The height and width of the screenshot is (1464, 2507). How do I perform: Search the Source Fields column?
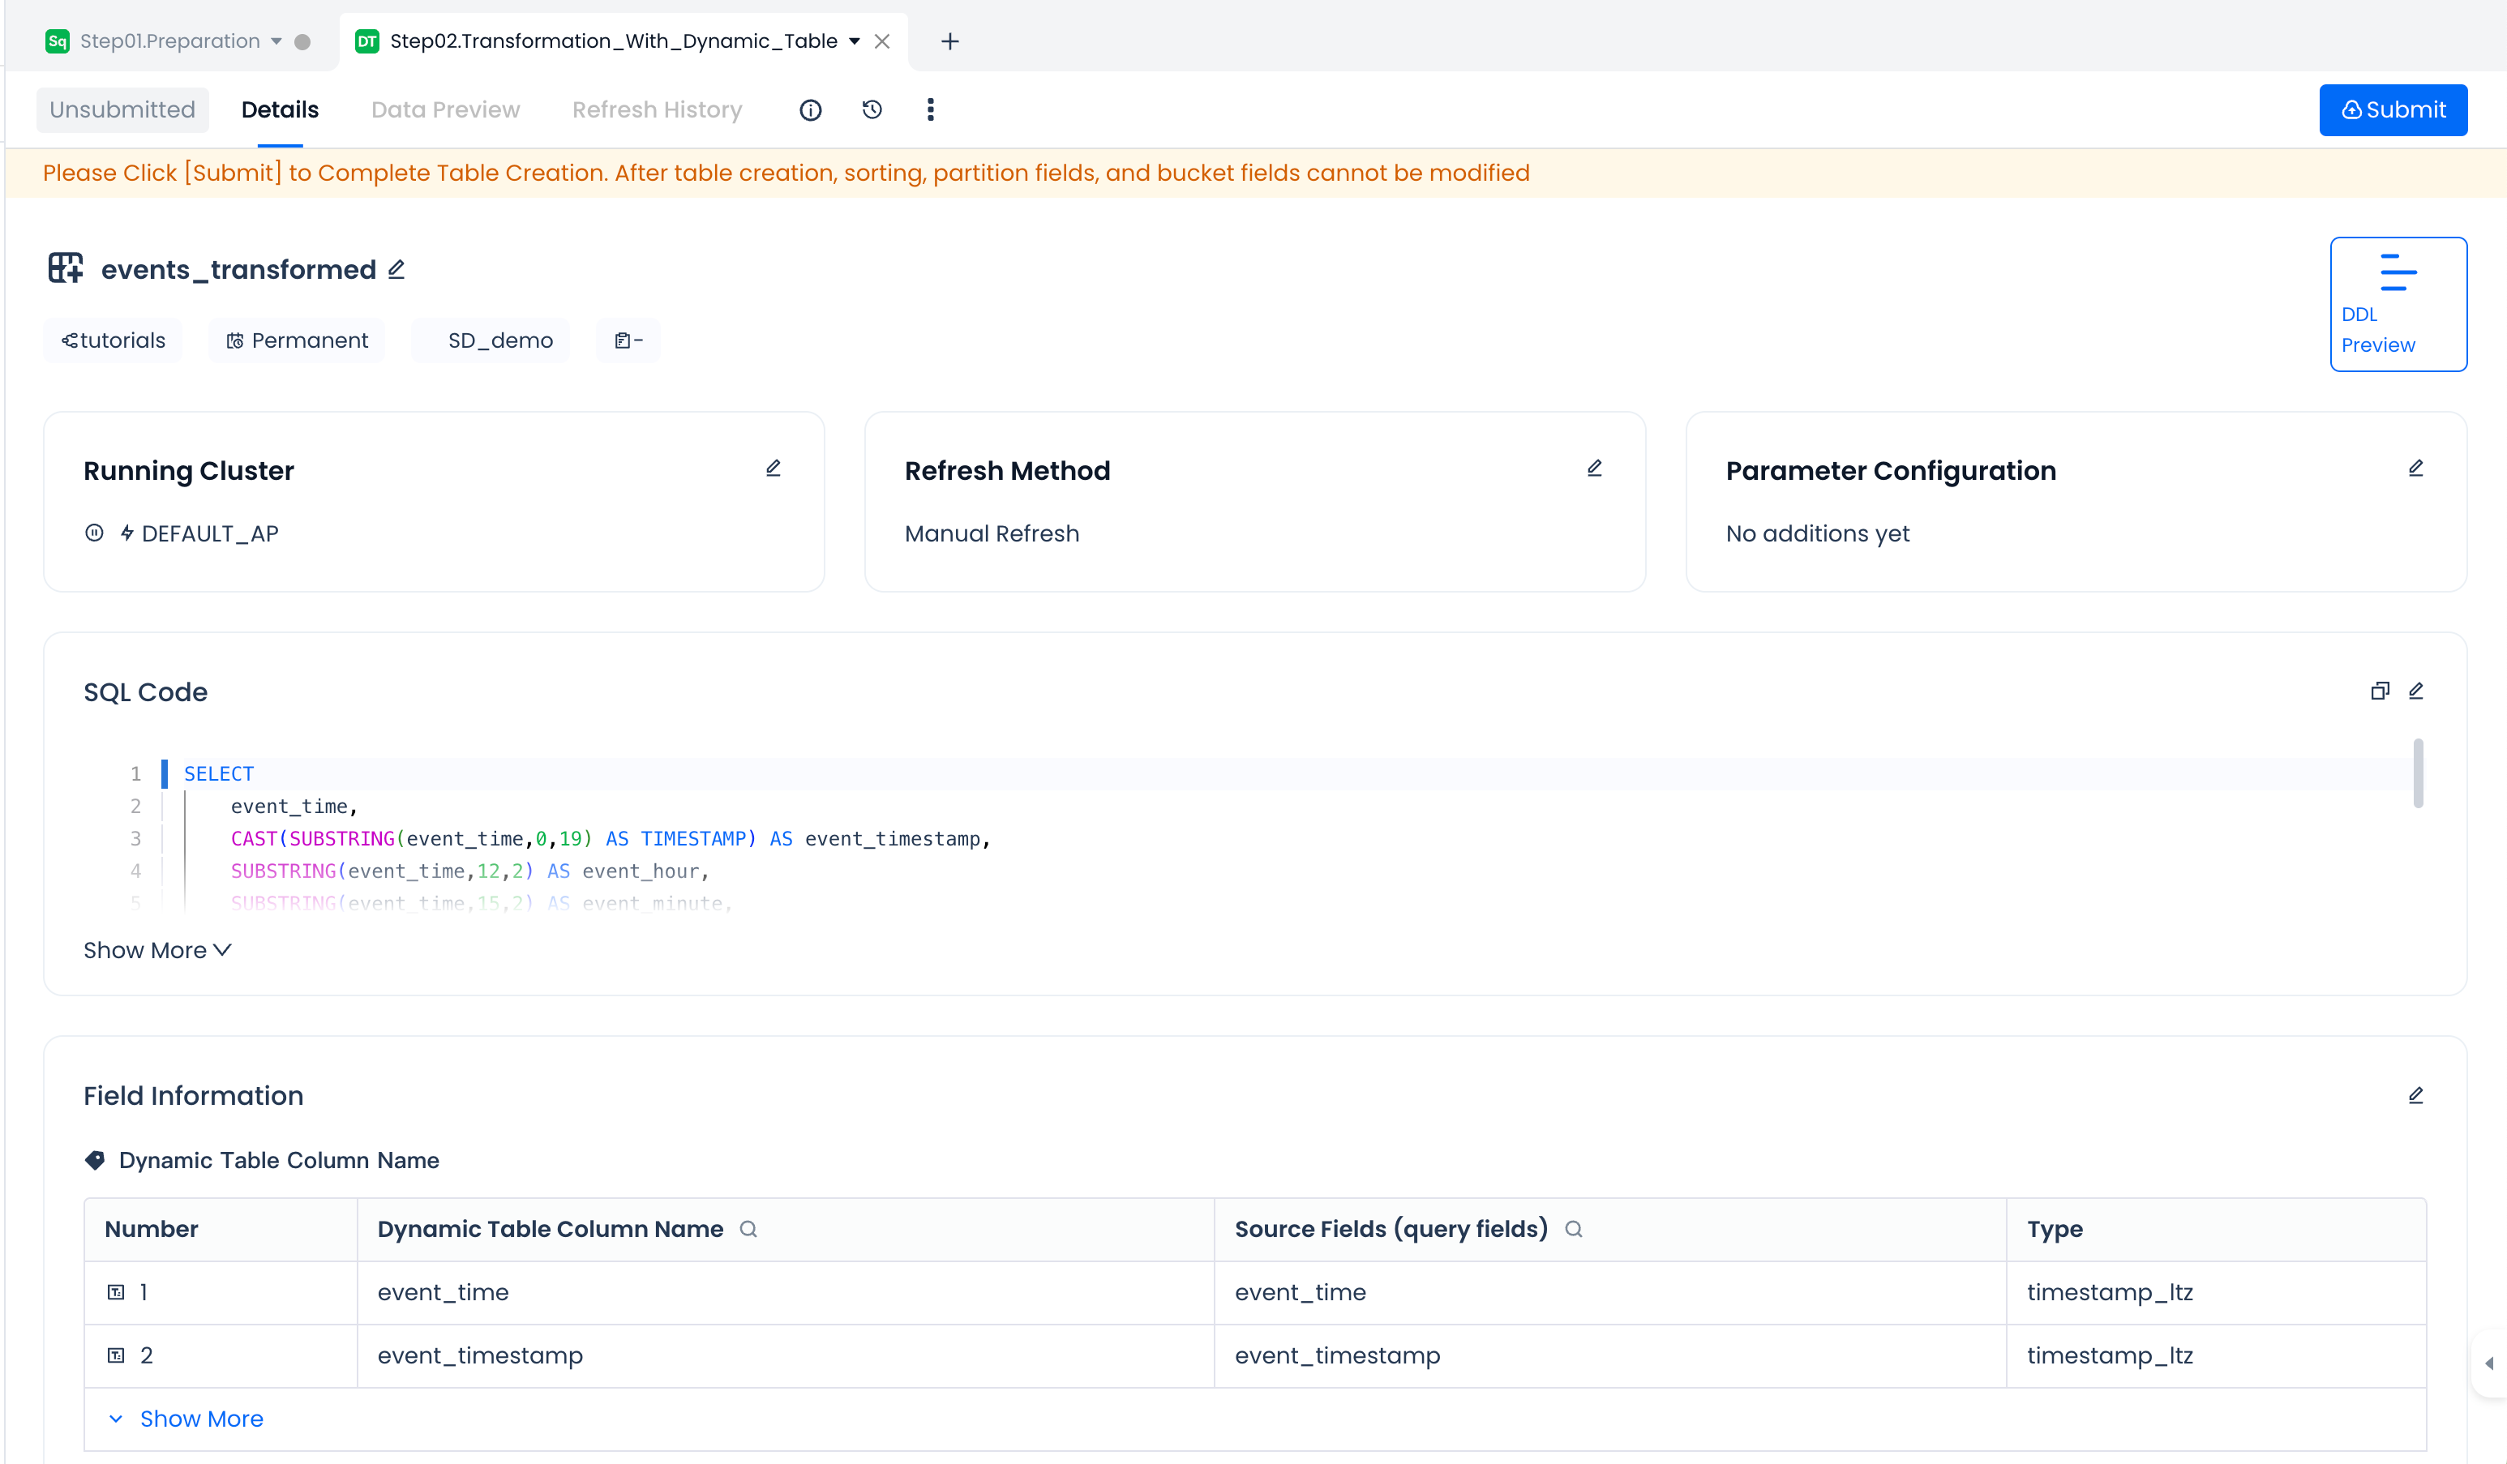click(1573, 1229)
